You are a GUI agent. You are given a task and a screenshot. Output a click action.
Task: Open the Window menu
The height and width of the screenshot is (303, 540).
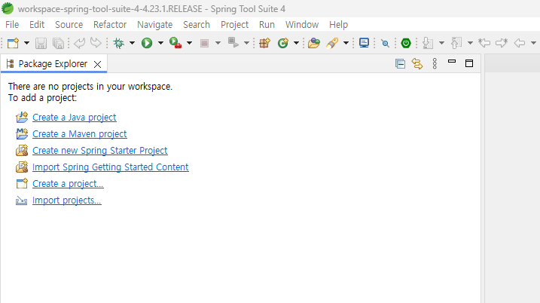tap(302, 25)
